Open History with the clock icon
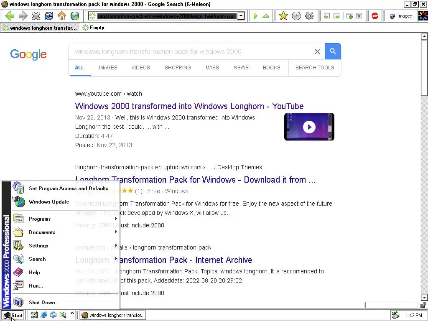This screenshot has height=321, width=428. coord(296,16)
